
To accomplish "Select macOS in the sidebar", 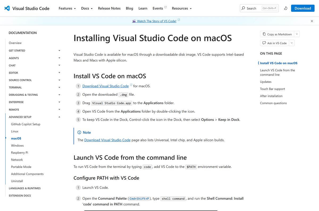I will 16,138.
